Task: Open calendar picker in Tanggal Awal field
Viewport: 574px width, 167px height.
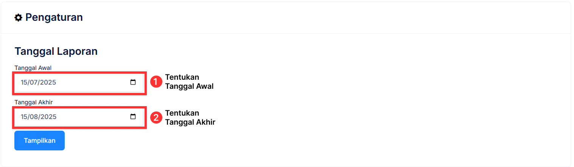Action: 133,82
